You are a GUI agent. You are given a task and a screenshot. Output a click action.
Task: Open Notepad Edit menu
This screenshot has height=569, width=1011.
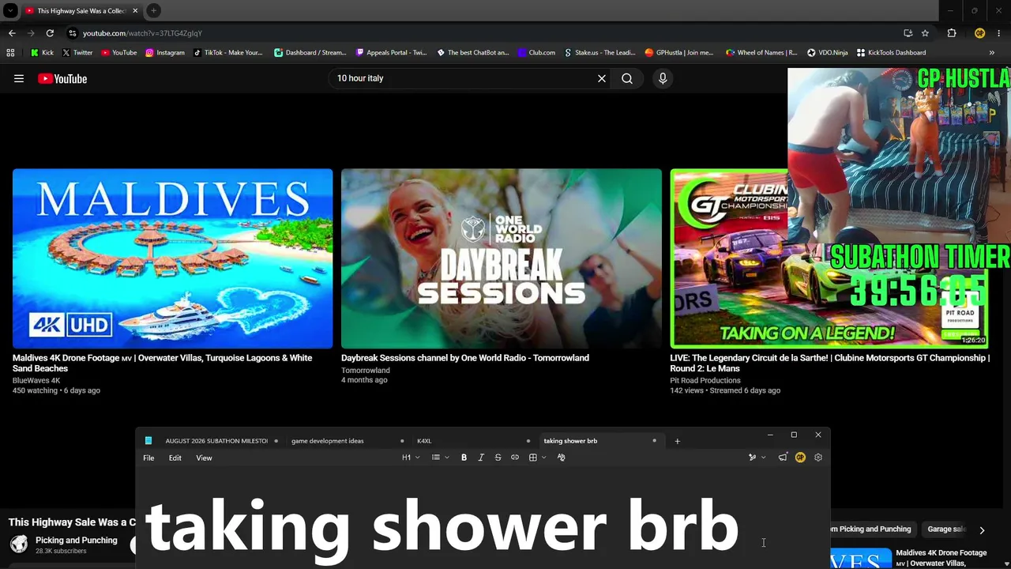pos(175,458)
